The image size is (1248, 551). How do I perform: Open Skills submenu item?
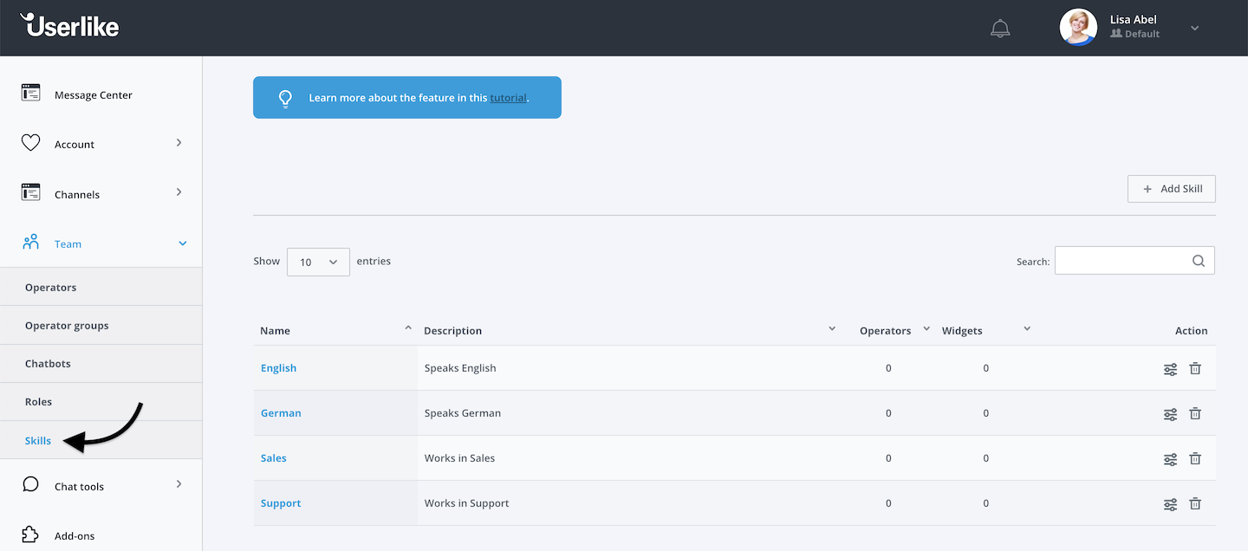[101, 440]
